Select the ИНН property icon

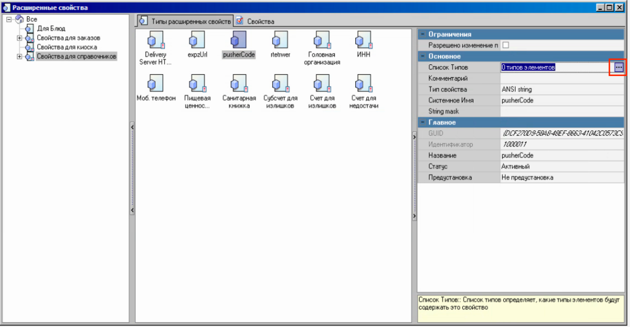(363, 40)
